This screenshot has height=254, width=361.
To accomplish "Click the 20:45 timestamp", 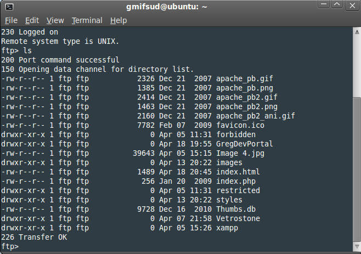I will tap(201, 172).
